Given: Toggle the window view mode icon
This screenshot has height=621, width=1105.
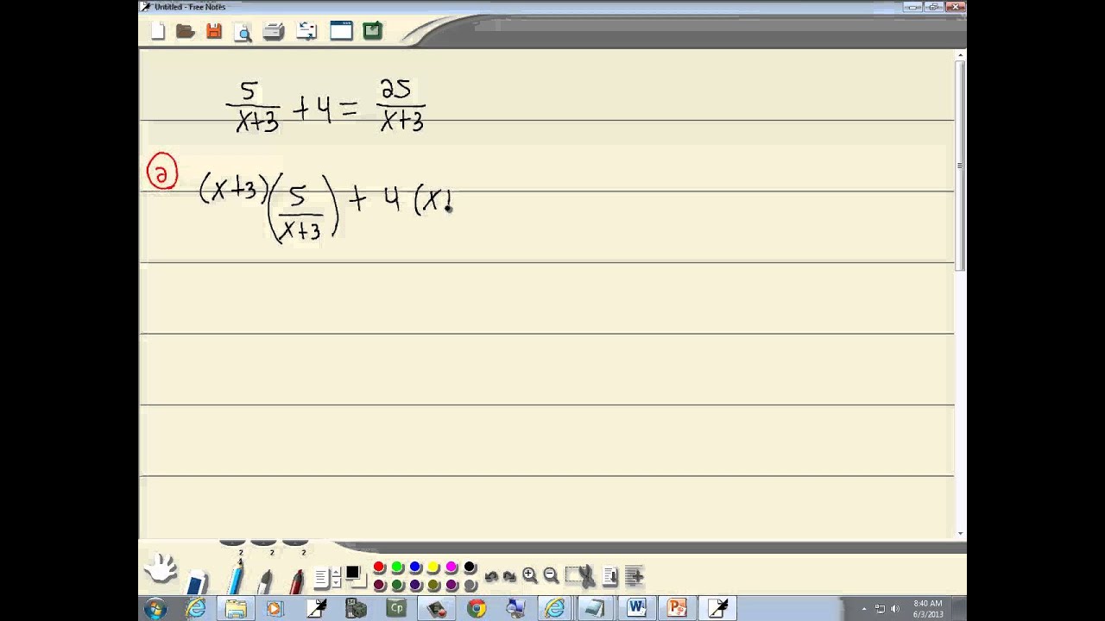Looking at the screenshot, I should click(341, 31).
